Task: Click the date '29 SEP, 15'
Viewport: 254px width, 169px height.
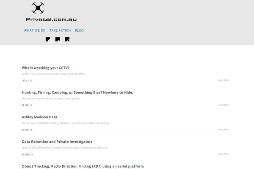Action: [27, 105]
